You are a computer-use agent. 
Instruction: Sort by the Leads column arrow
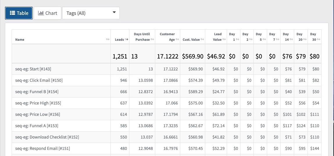click(x=126, y=39)
